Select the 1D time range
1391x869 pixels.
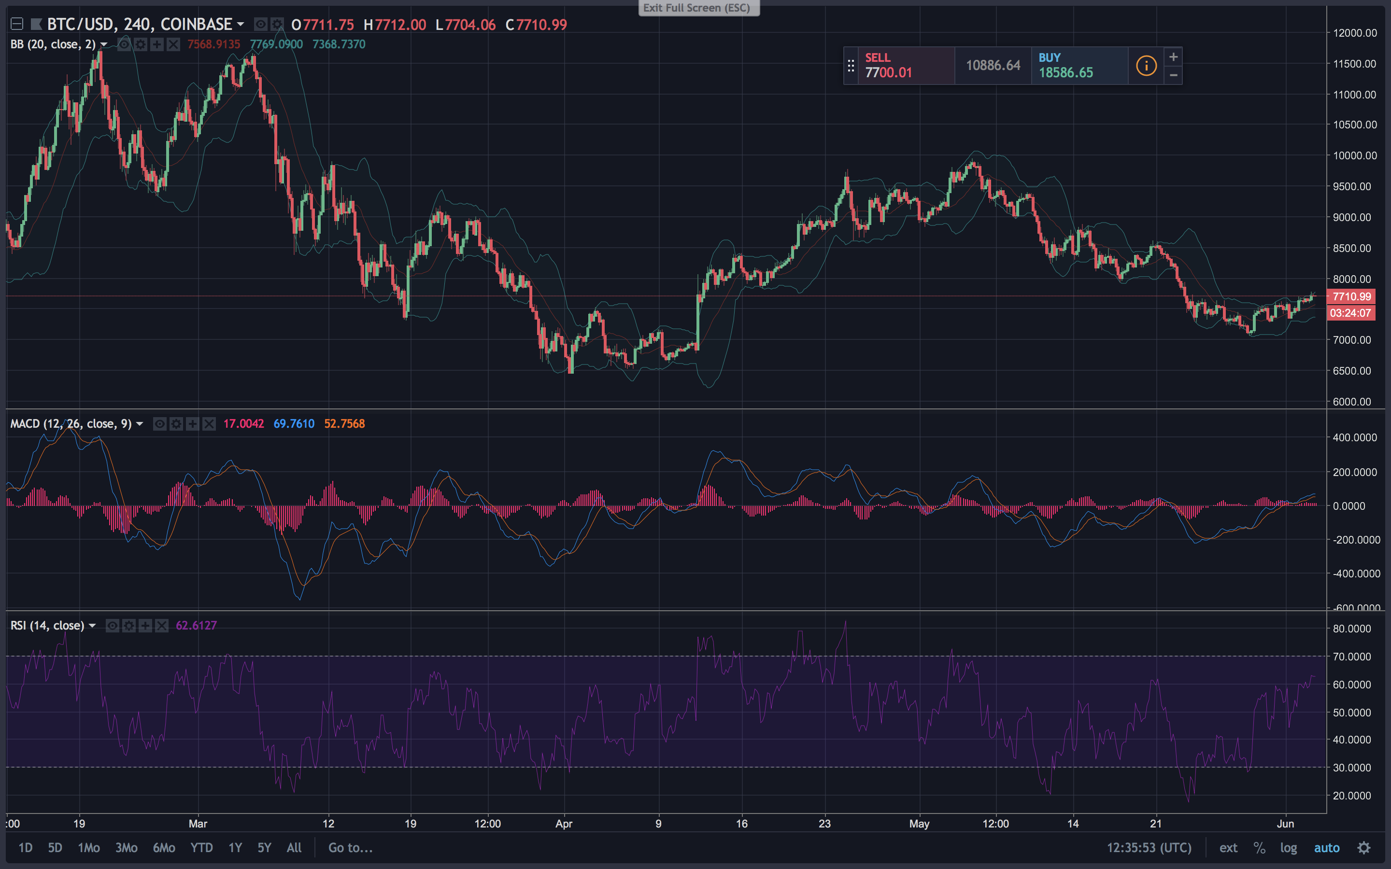tap(25, 848)
